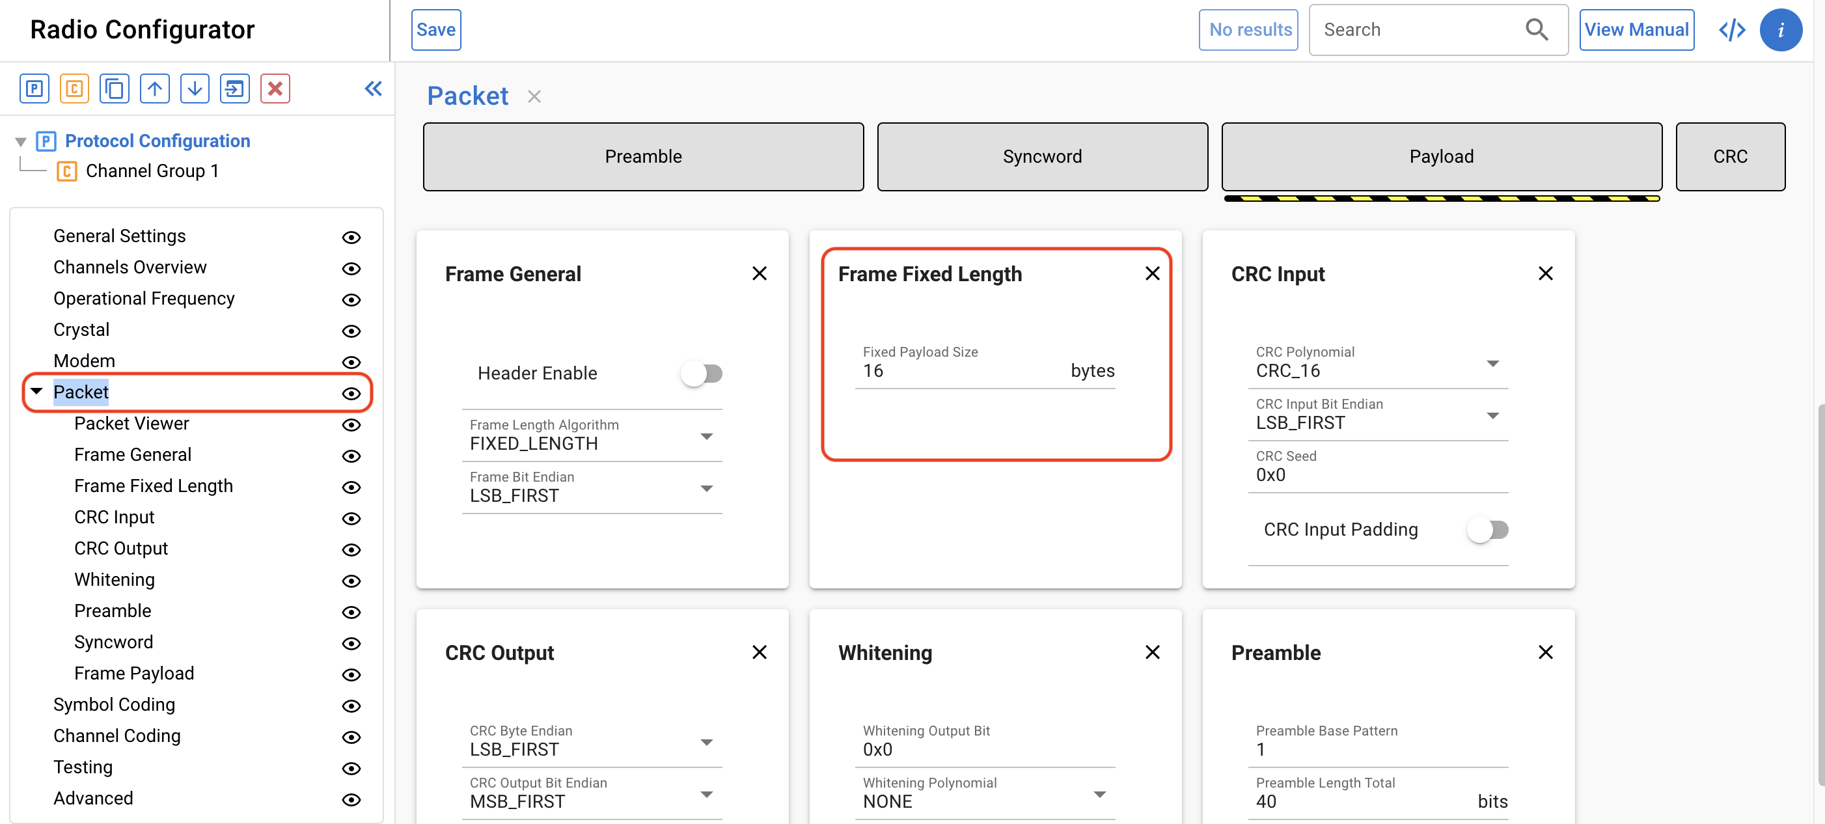Click the duplicate/copy toolbar icon
This screenshot has height=824, width=1825.
pos(114,89)
